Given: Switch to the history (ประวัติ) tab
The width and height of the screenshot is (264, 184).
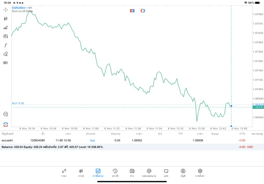Looking at the screenshot, I should 115,173.
